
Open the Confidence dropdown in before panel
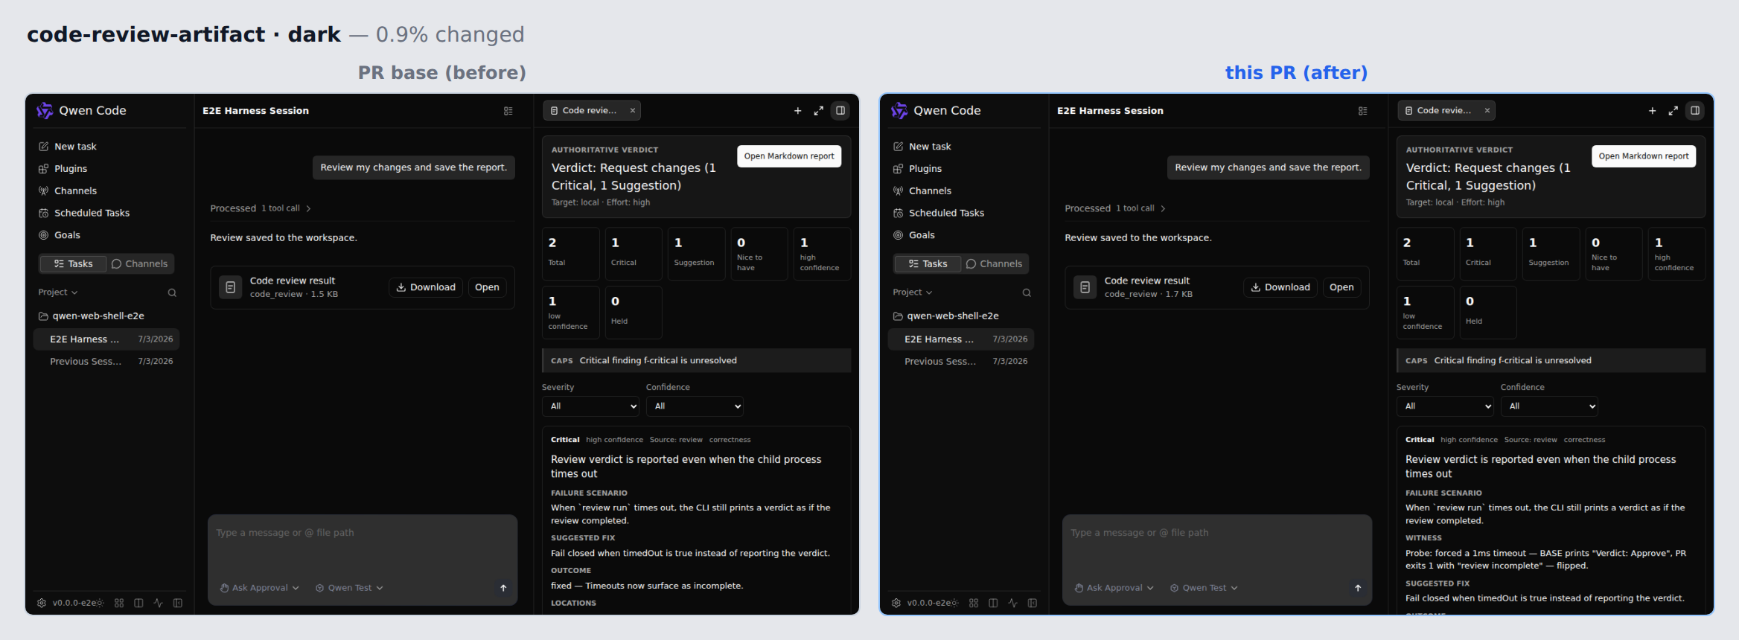pos(695,406)
